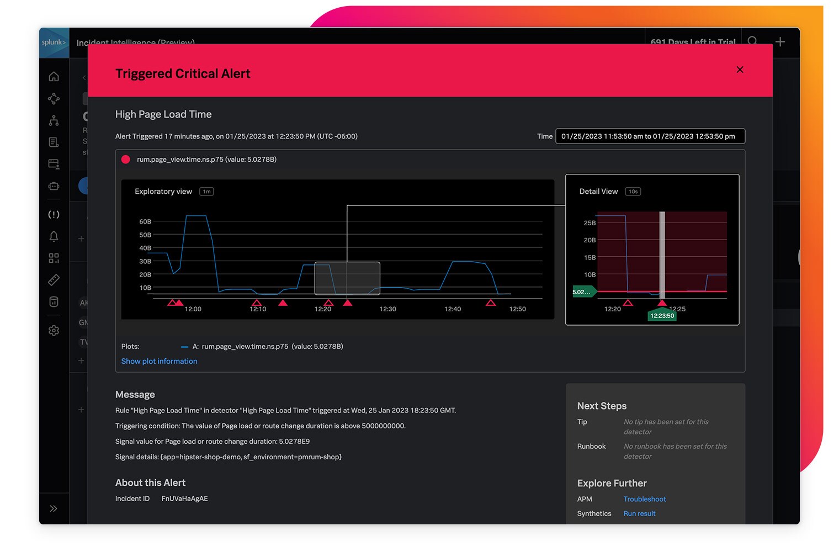Click the Triggering condition message line
Viewport: 839px width, 552px height.
pyautogui.click(x=261, y=426)
